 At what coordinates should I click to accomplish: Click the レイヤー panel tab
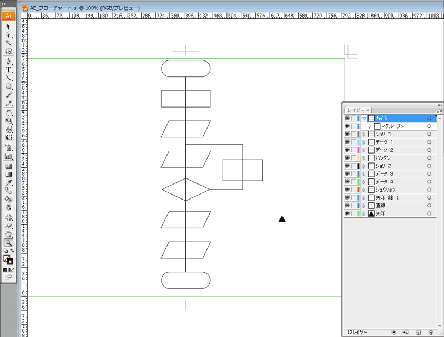click(x=356, y=110)
